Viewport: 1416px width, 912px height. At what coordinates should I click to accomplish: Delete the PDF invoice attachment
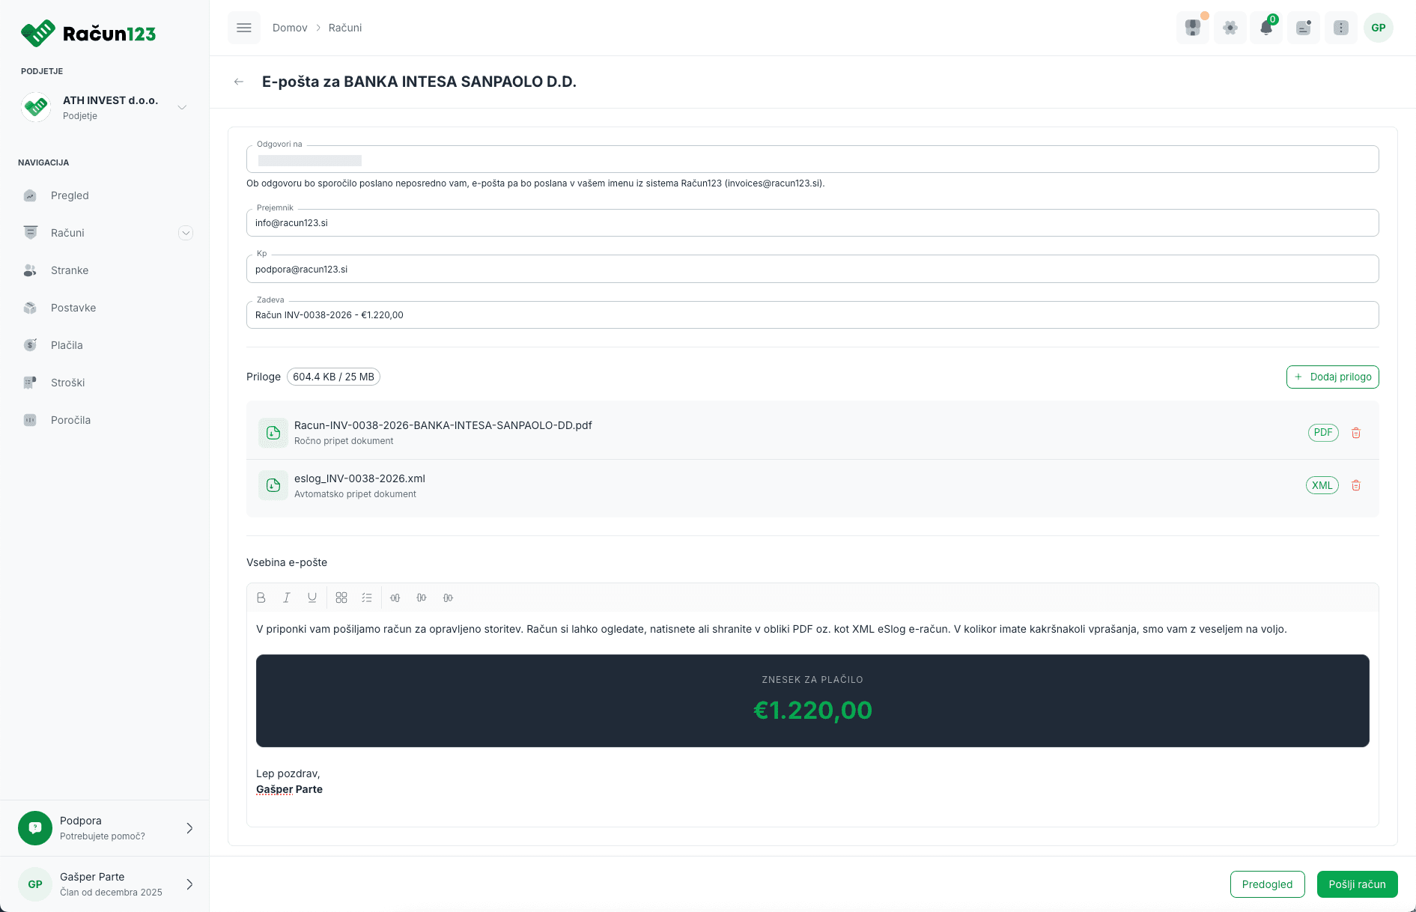click(x=1355, y=433)
